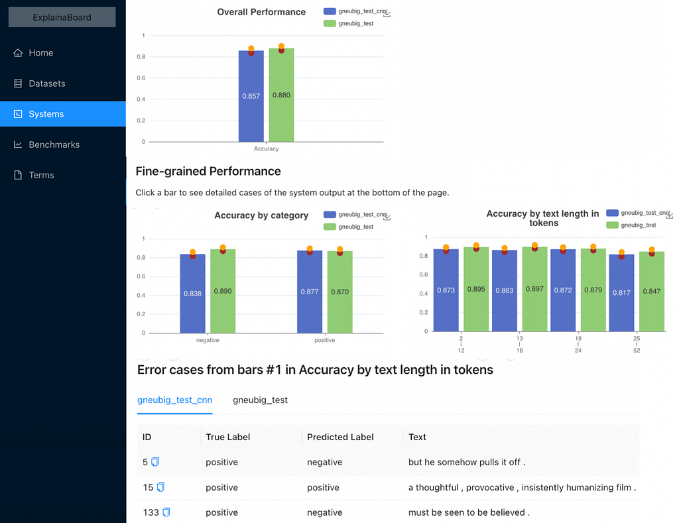Open the Datasets menu item
679x523 pixels.
(x=63, y=83)
